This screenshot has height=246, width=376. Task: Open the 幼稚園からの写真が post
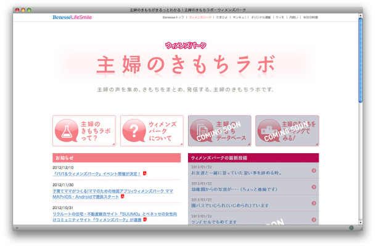(234, 189)
